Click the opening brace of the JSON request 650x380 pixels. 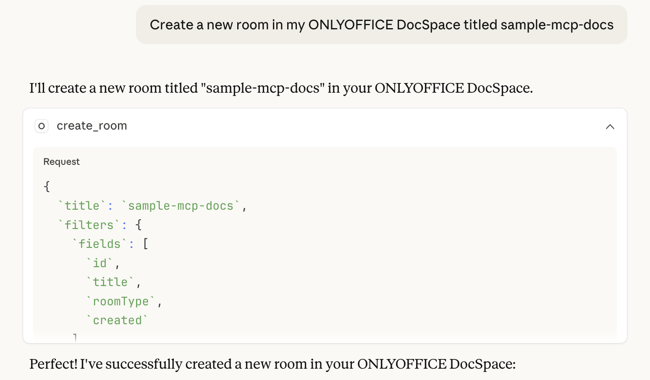[46, 186]
